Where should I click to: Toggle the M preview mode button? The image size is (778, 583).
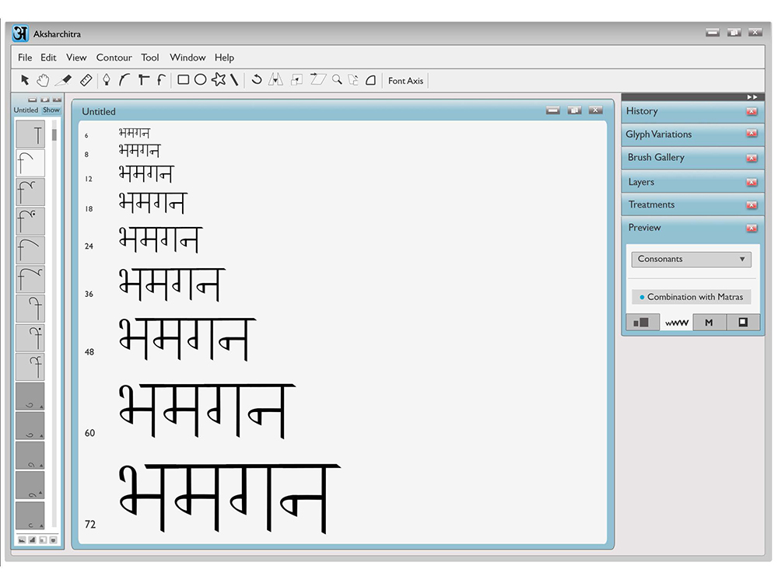click(709, 323)
